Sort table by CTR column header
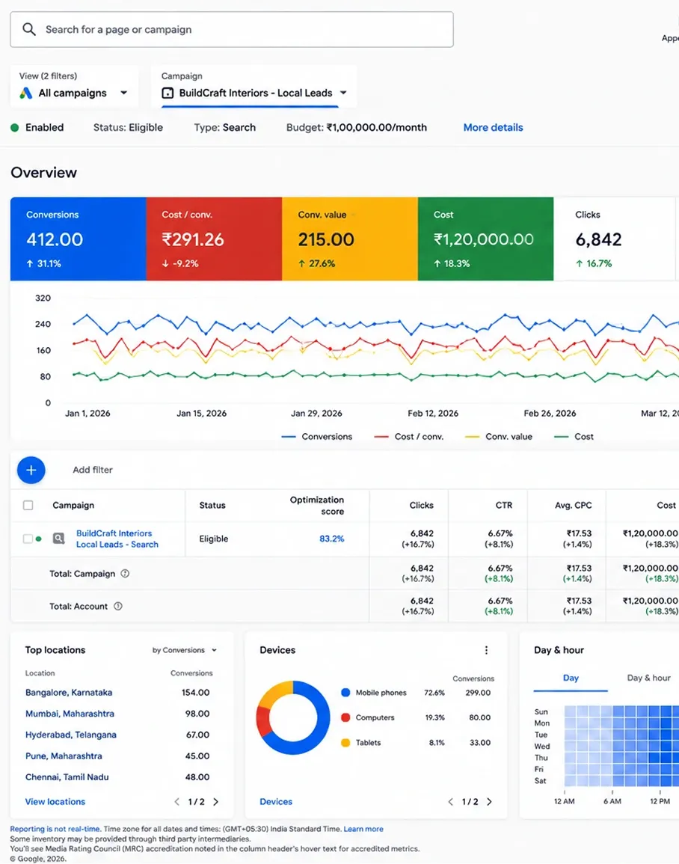 click(503, 505)
